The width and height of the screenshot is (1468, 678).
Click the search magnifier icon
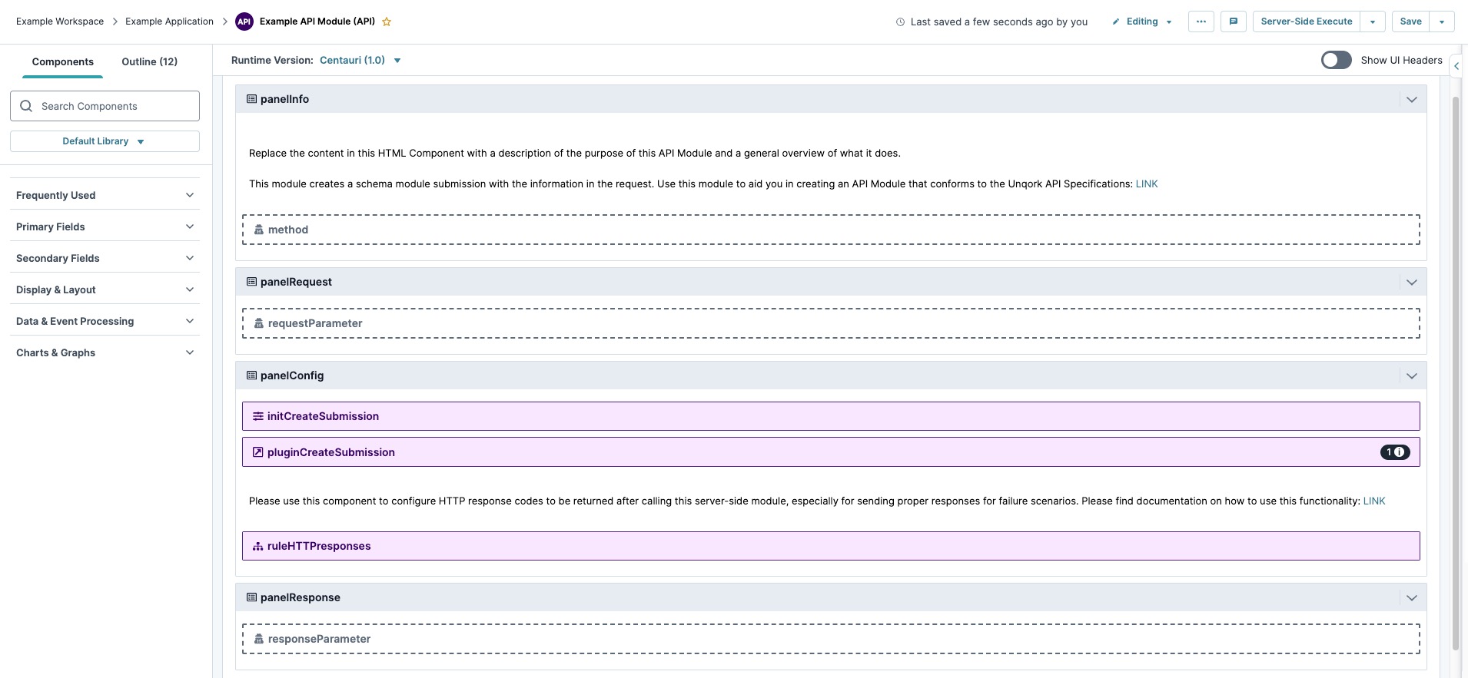pos(26,106)
